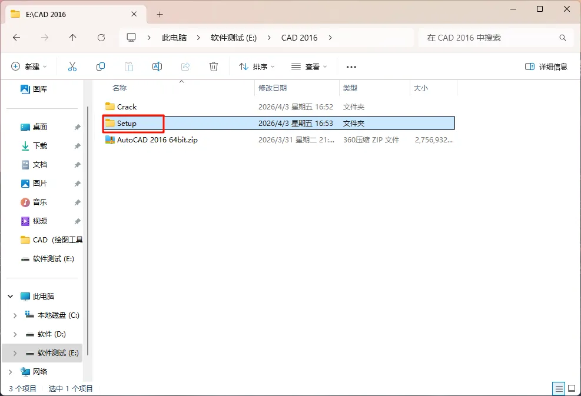The height and width of the screenshot is (396, 581).
Task: Click the 360压缩 ZIP 文件 type cell
Action: pos(371,140)
